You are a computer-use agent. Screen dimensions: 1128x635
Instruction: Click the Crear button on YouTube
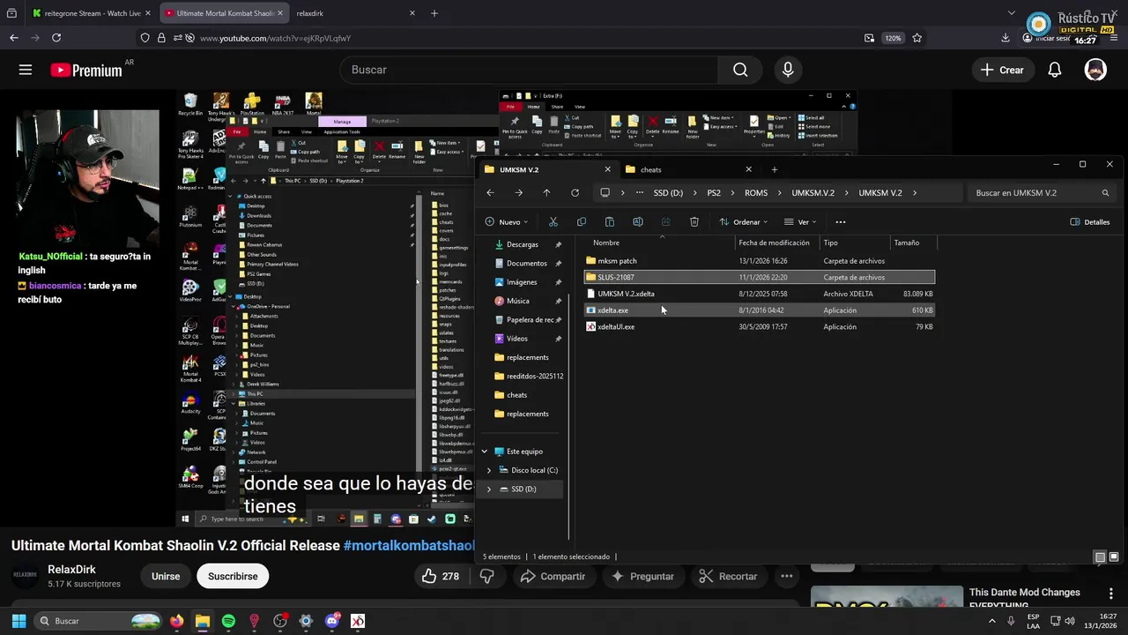(1002, 70)
